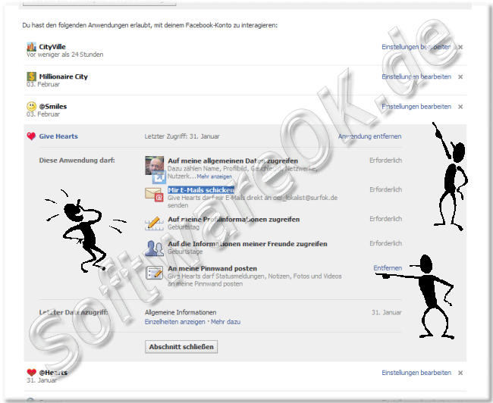Click Entfernen next to Pinnwand posten
The width and height of the screenshot is (493, 403).
click(x=388, y=268)
